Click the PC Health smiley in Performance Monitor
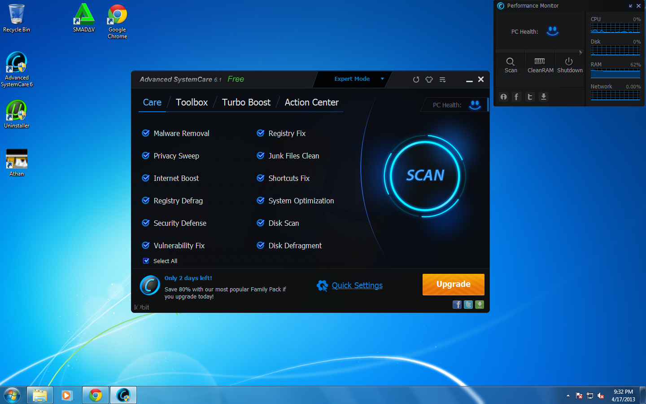The image size is (646, 404). [x=552, y=31]
